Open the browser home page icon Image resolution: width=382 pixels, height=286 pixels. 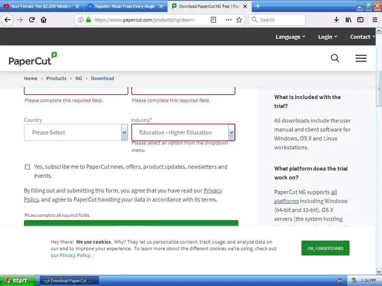(x=44, y=20)
